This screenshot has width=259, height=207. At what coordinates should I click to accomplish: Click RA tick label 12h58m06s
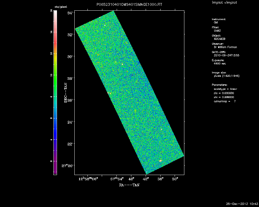tap(88, 179)
